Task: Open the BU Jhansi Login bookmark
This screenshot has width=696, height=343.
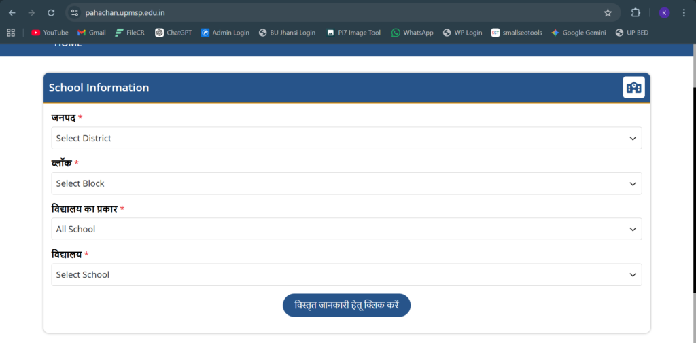Action: pos(288,33)
